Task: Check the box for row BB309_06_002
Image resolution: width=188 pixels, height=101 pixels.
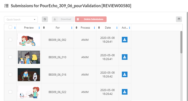Action: (x=10, y=40)
